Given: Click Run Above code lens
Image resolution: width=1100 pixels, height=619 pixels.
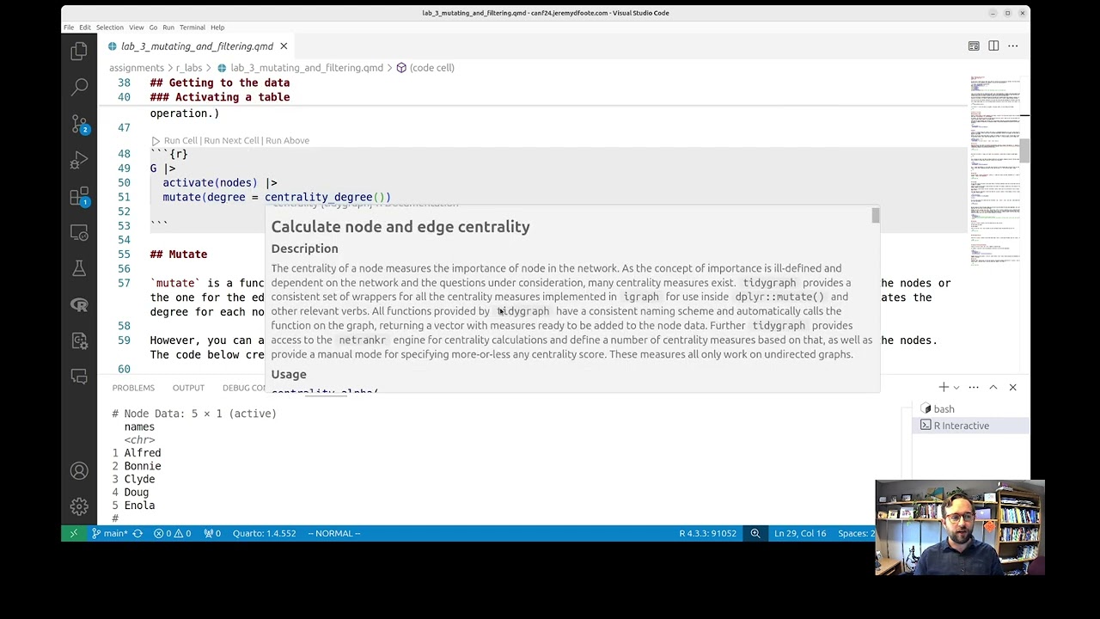Looking at the screenshot, I should point(287,141).
